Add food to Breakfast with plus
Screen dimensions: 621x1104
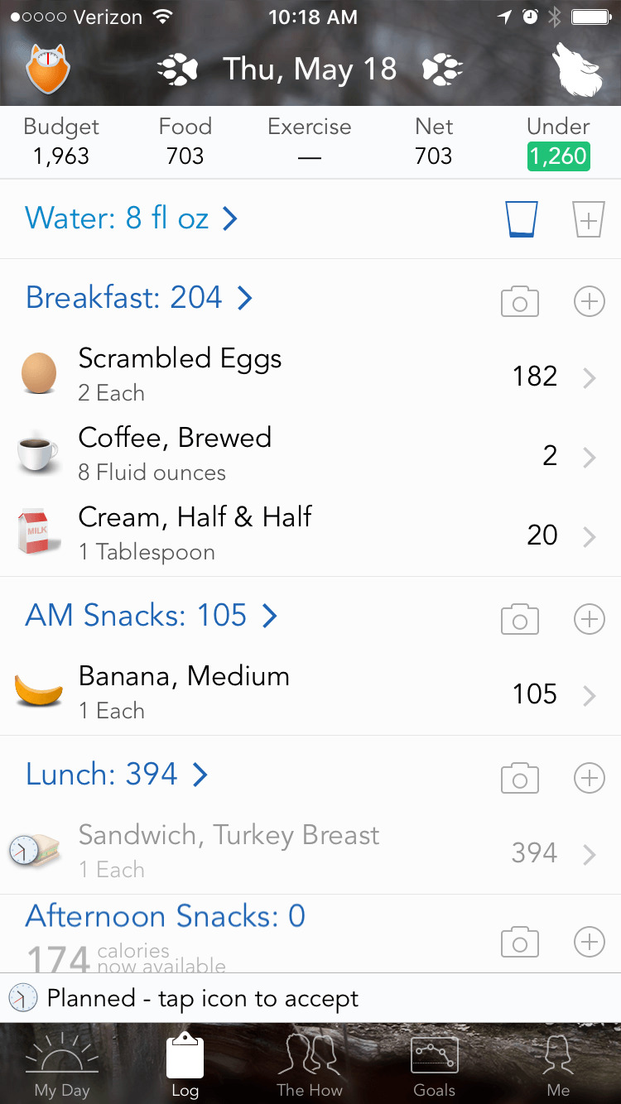click(x=589, y=302)
